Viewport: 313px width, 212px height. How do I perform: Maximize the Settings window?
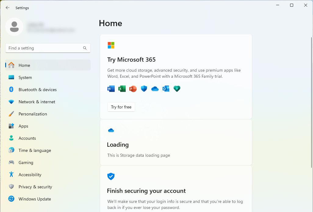(x=292, y=5)
